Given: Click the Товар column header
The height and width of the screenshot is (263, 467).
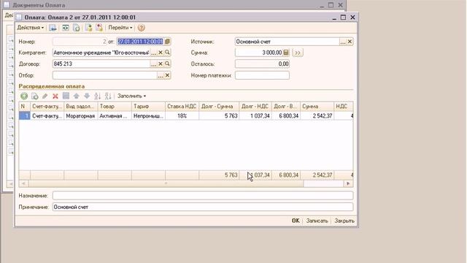Looking at the screenshot, I should click(x=115, y=107).
